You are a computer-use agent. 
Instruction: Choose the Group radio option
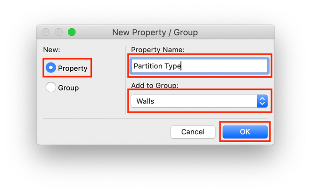[51, 88]
